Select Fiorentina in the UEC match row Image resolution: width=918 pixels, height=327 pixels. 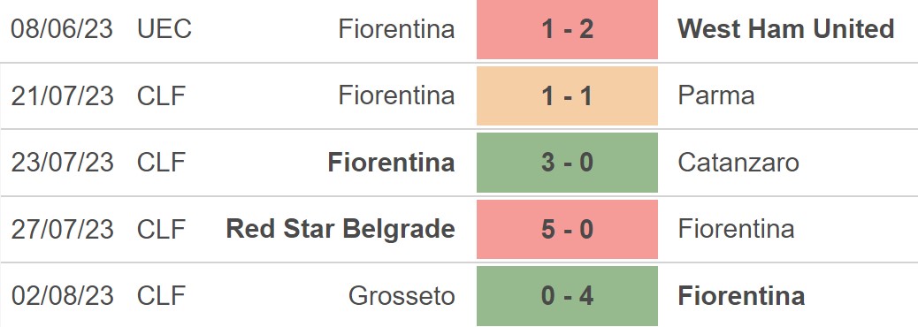[x=396, y=28]
